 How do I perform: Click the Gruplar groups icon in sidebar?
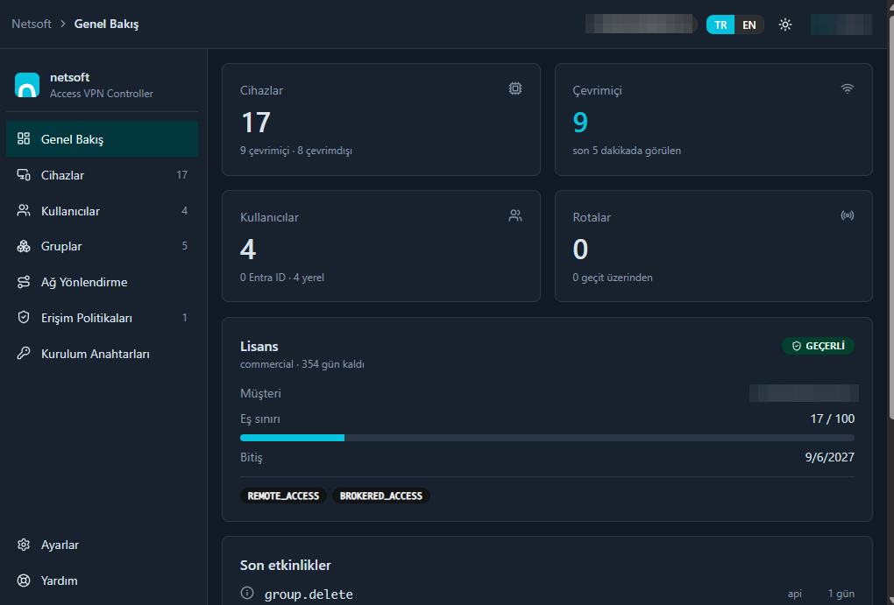point(24,246)
